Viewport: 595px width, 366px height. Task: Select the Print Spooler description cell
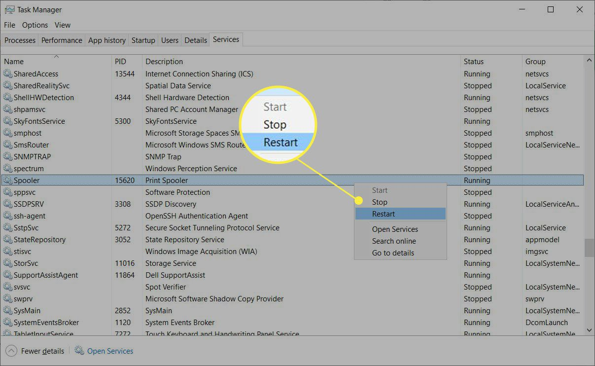point(167,181)
